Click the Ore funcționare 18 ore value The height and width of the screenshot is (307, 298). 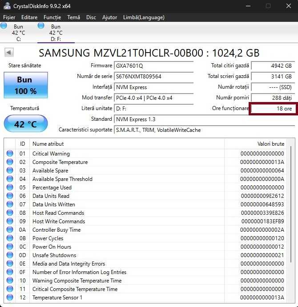tap(273, 108)
